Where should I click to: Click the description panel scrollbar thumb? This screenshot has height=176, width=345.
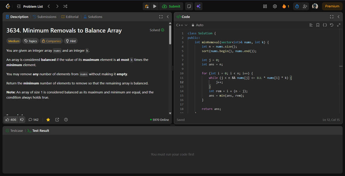[170, 34]
